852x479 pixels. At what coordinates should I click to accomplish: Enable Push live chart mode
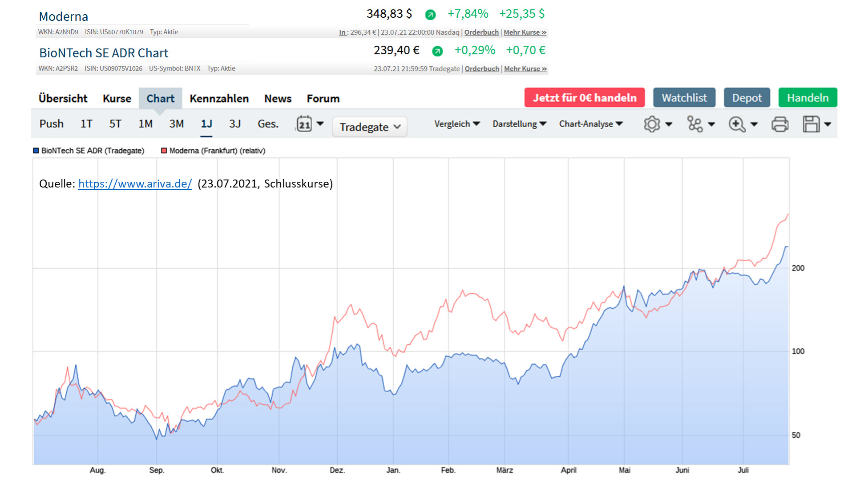click(x=52, y=124)
